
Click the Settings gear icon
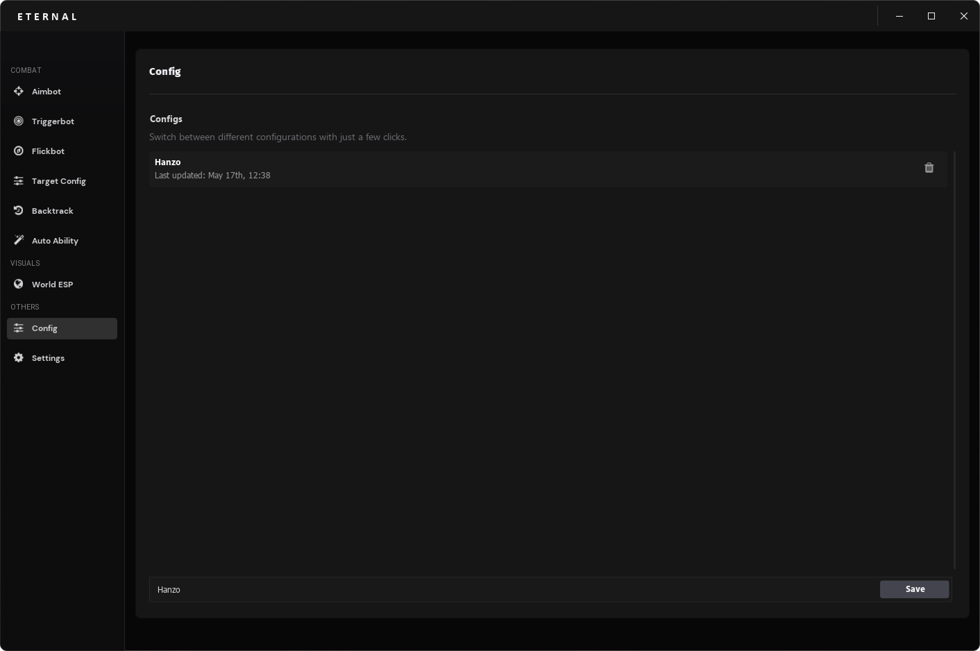tap(19, 358)
